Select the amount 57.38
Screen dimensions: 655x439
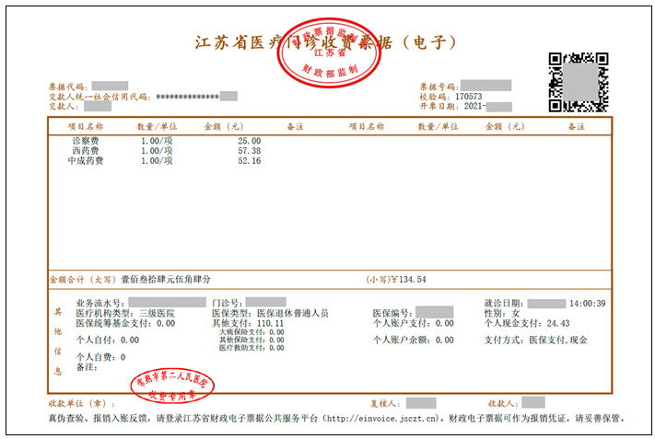[250, 151]
